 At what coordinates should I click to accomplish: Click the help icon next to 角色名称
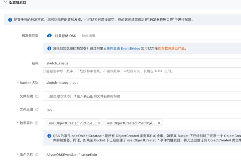37,155
